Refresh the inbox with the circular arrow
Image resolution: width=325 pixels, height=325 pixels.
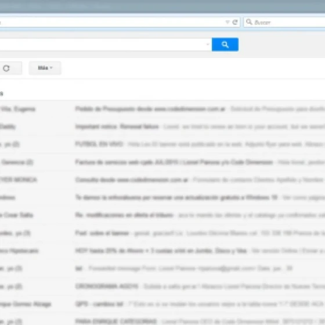coord(6,68)
